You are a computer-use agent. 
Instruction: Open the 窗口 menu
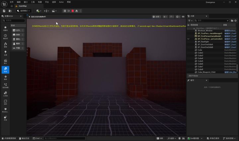[x=26, y=2]
